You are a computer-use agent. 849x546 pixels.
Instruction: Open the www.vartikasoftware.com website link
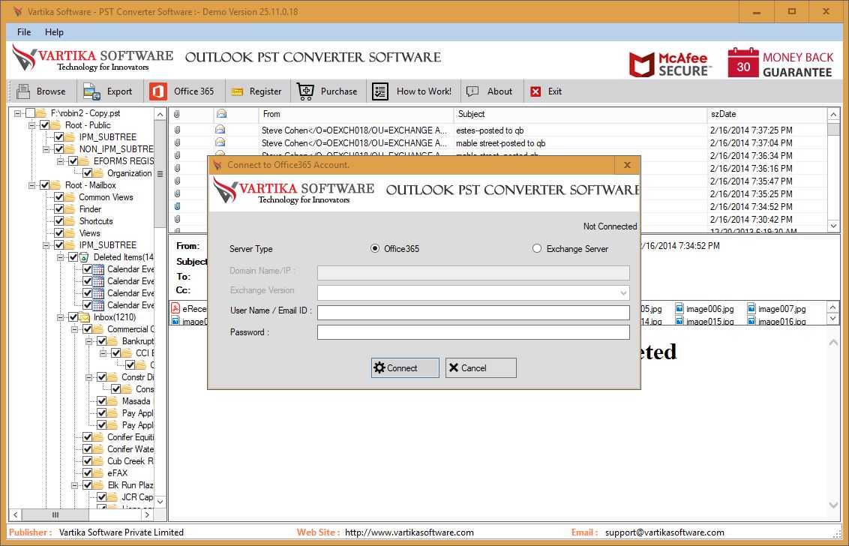(409, 532)
